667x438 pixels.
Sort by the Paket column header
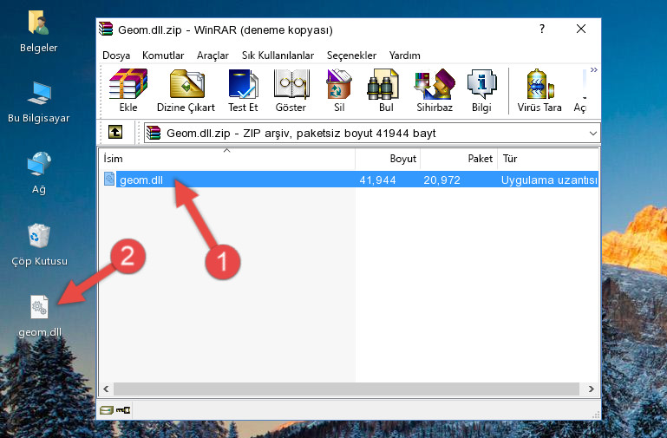click(459, 159)
